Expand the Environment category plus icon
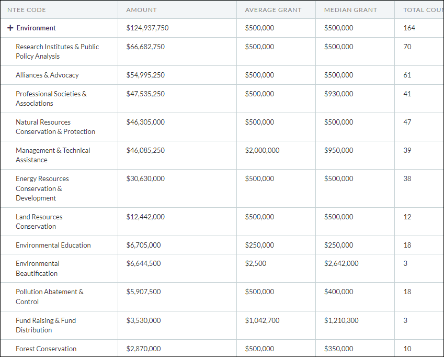The height and width of the screenshot is (357, 444). tap(10, 28)
